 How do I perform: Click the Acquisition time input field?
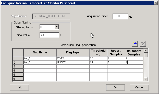(x=120, y=16)
